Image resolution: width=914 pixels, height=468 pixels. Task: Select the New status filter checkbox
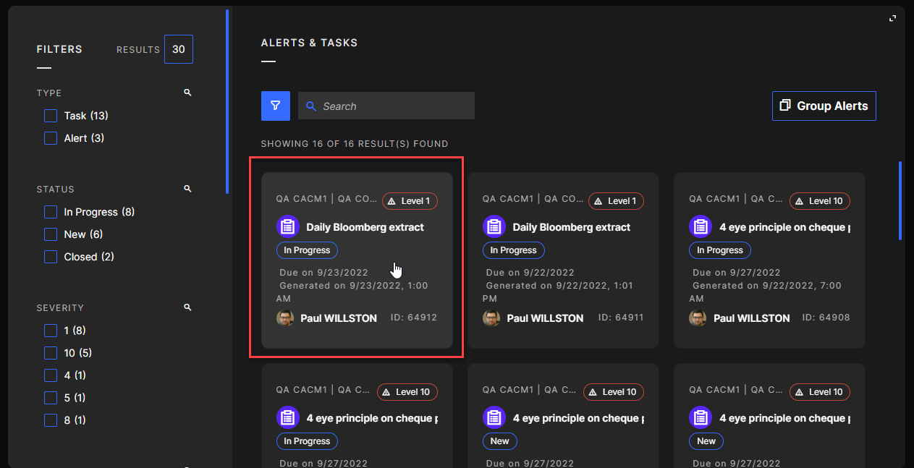tap(51, 234)
